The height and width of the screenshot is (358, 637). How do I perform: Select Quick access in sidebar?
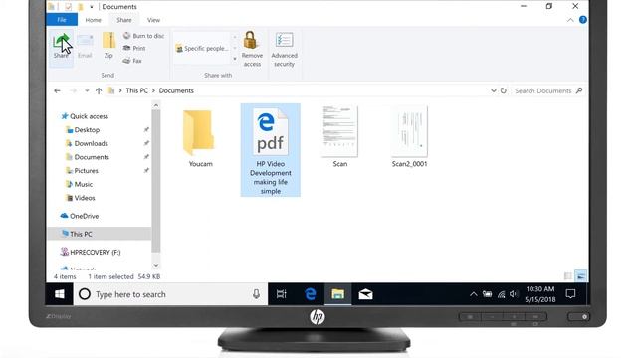coord(85,116)
